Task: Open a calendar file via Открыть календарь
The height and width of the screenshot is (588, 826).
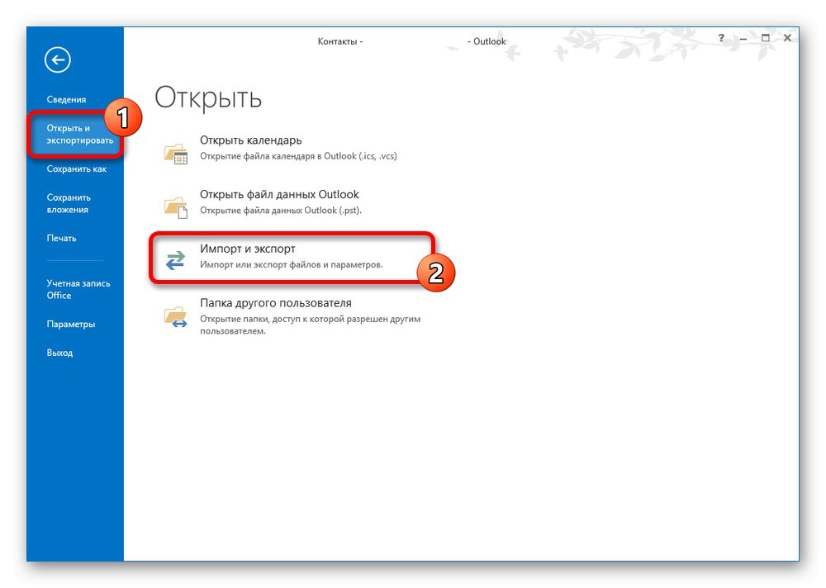Action: coord(252,140)
